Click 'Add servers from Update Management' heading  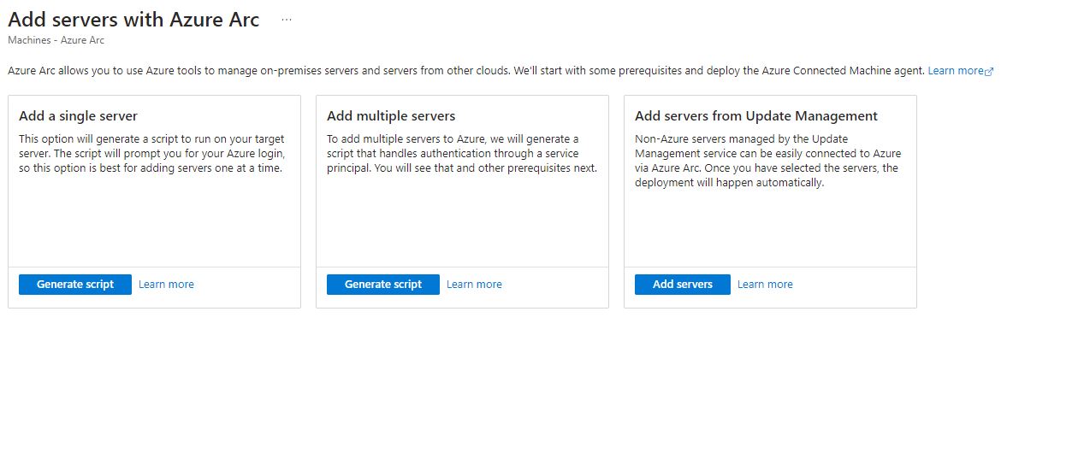click(756, 116)
